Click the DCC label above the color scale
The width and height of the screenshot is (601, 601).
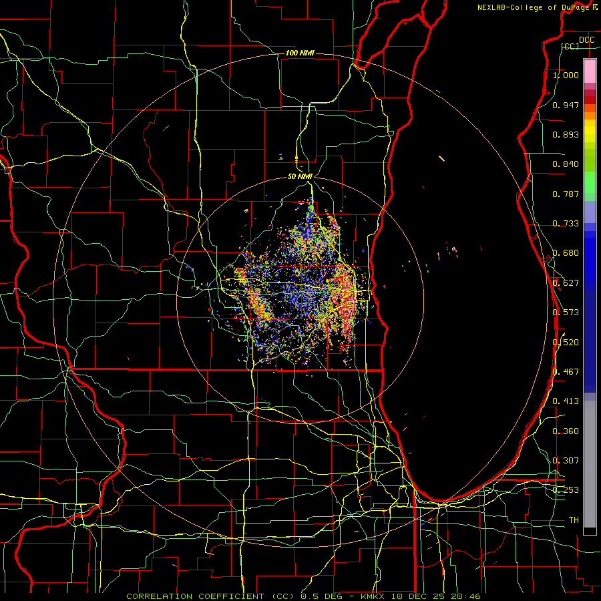click(x=586, y=40)
